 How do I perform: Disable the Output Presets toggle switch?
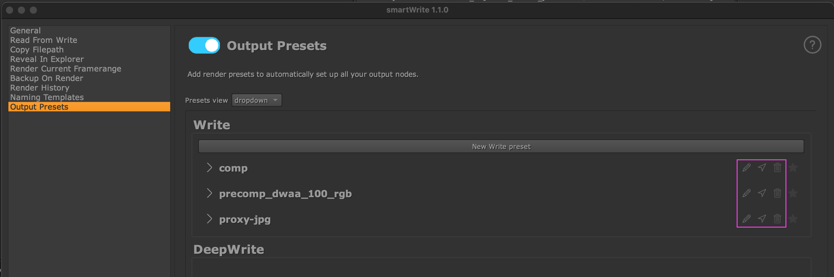tap(204, 45)
